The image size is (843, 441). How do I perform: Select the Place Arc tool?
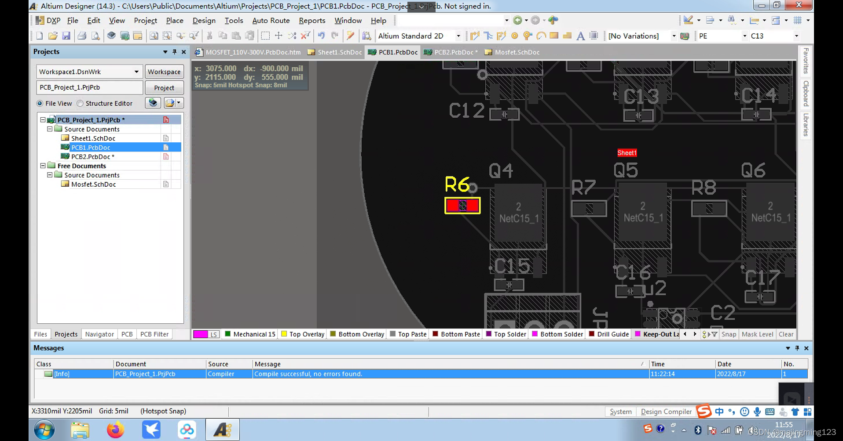click(x=541, y=36)
